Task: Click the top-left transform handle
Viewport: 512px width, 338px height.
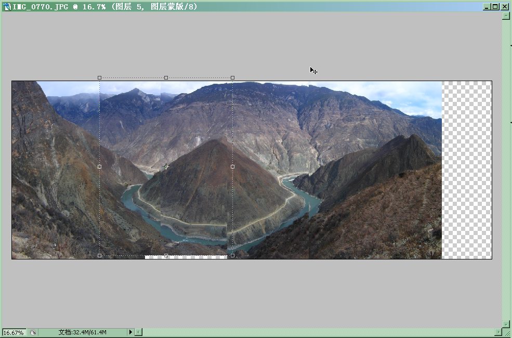Action: pyautogui.click(x=100, y=77)
